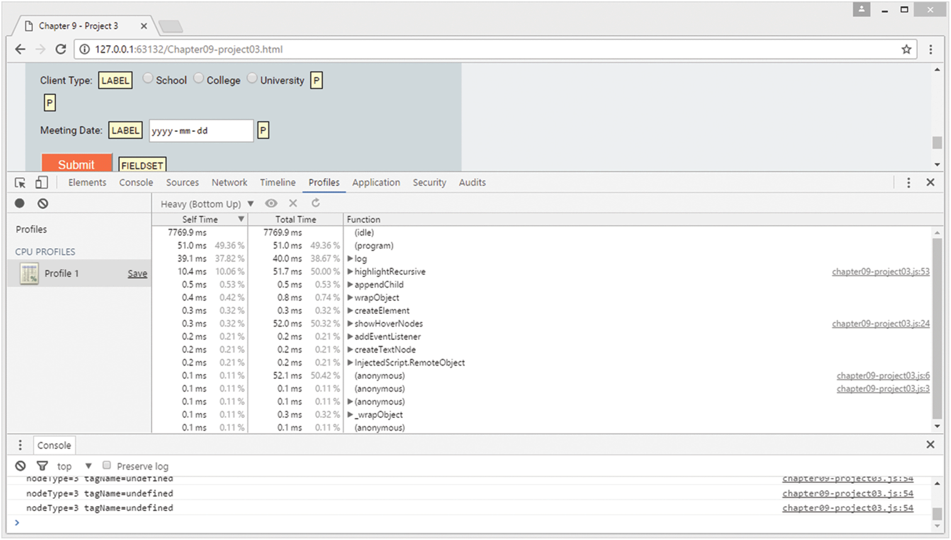Open the chapter09-project03.js:53 source link

880,271
